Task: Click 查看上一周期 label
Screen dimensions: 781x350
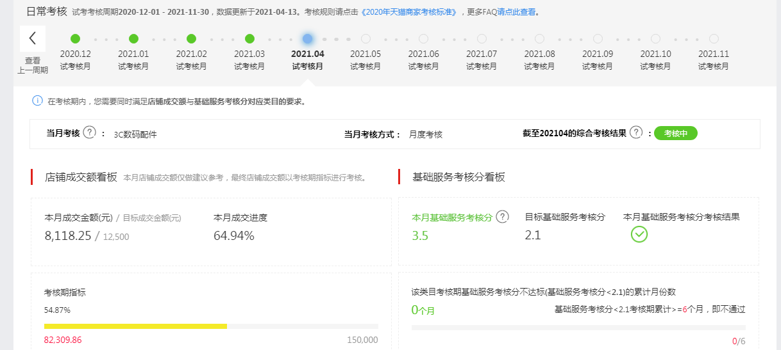Action: click(x=33, y=65)
